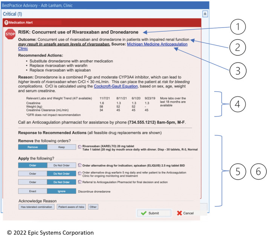Select Enact to discontinue dronedarone
Screen dimensions: 267x236
pyautogui.click(x=33, y=191)
